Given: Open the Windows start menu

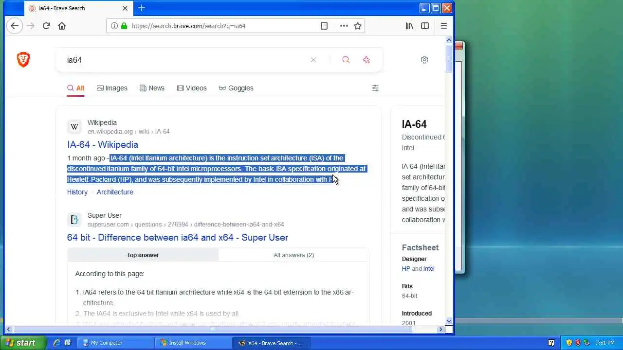Looking at the screenshot, I should point(22,343).
